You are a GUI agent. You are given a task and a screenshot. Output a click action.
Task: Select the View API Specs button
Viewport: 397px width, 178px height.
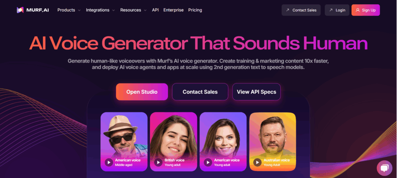point(256,92)
